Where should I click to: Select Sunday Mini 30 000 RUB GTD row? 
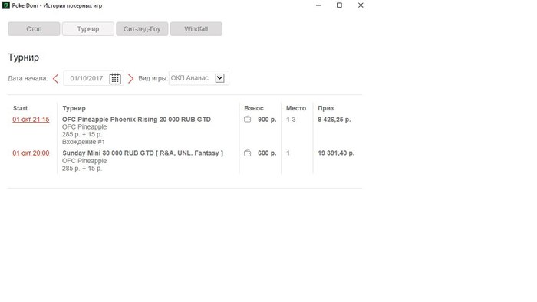(143, 153)
